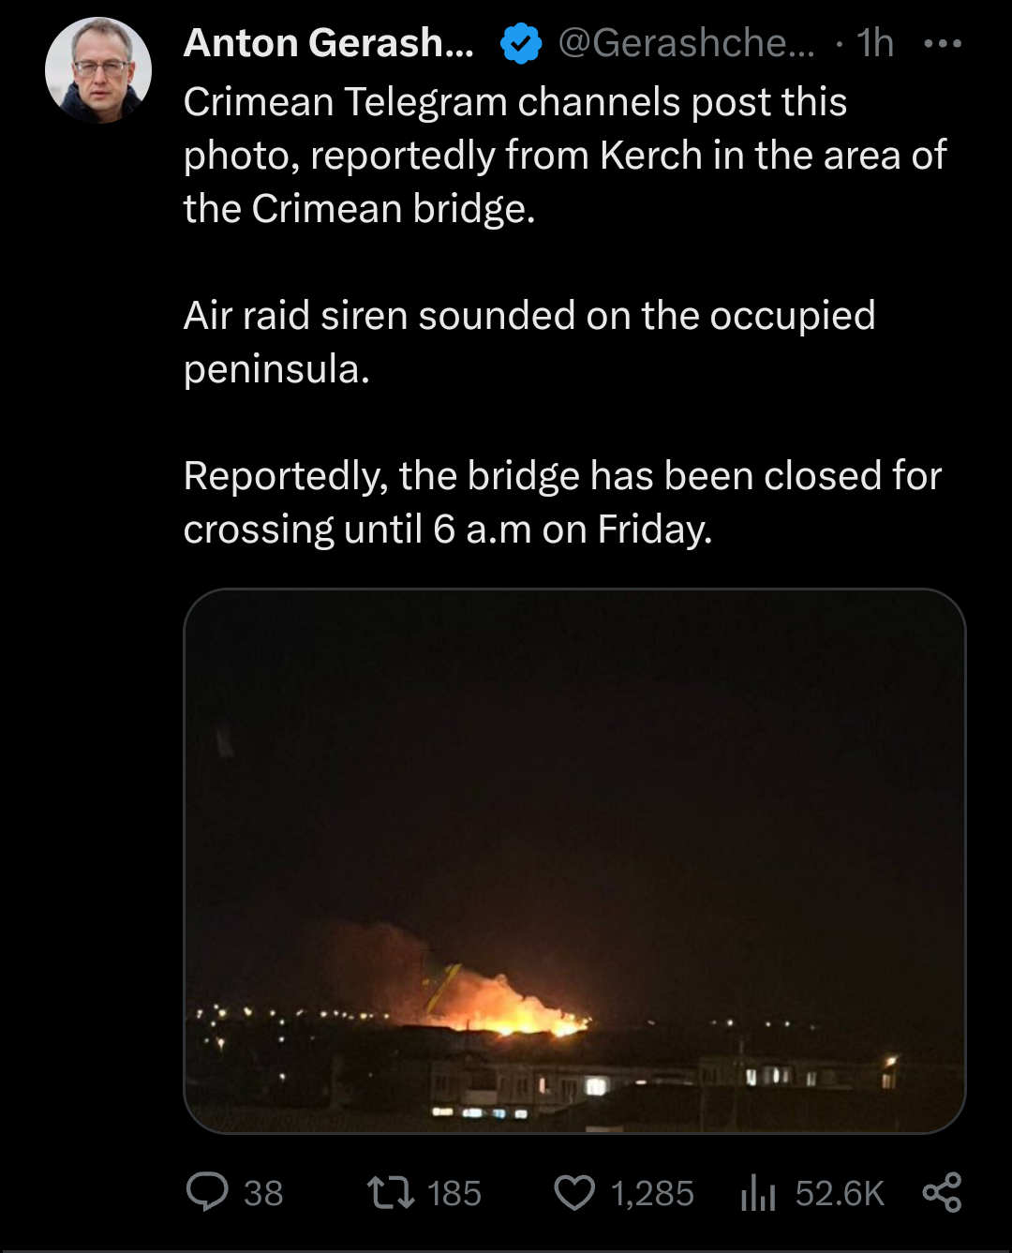Click the blue verified checkmark badge
The height and width of the screenshot is (1253, 1012).
tap(521, 43)
